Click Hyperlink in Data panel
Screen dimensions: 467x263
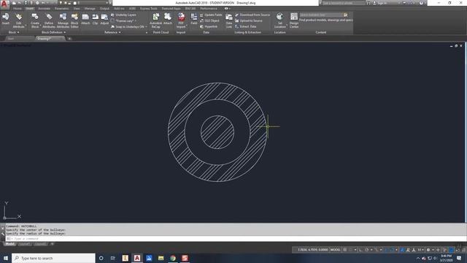click(x=209, y=26)
